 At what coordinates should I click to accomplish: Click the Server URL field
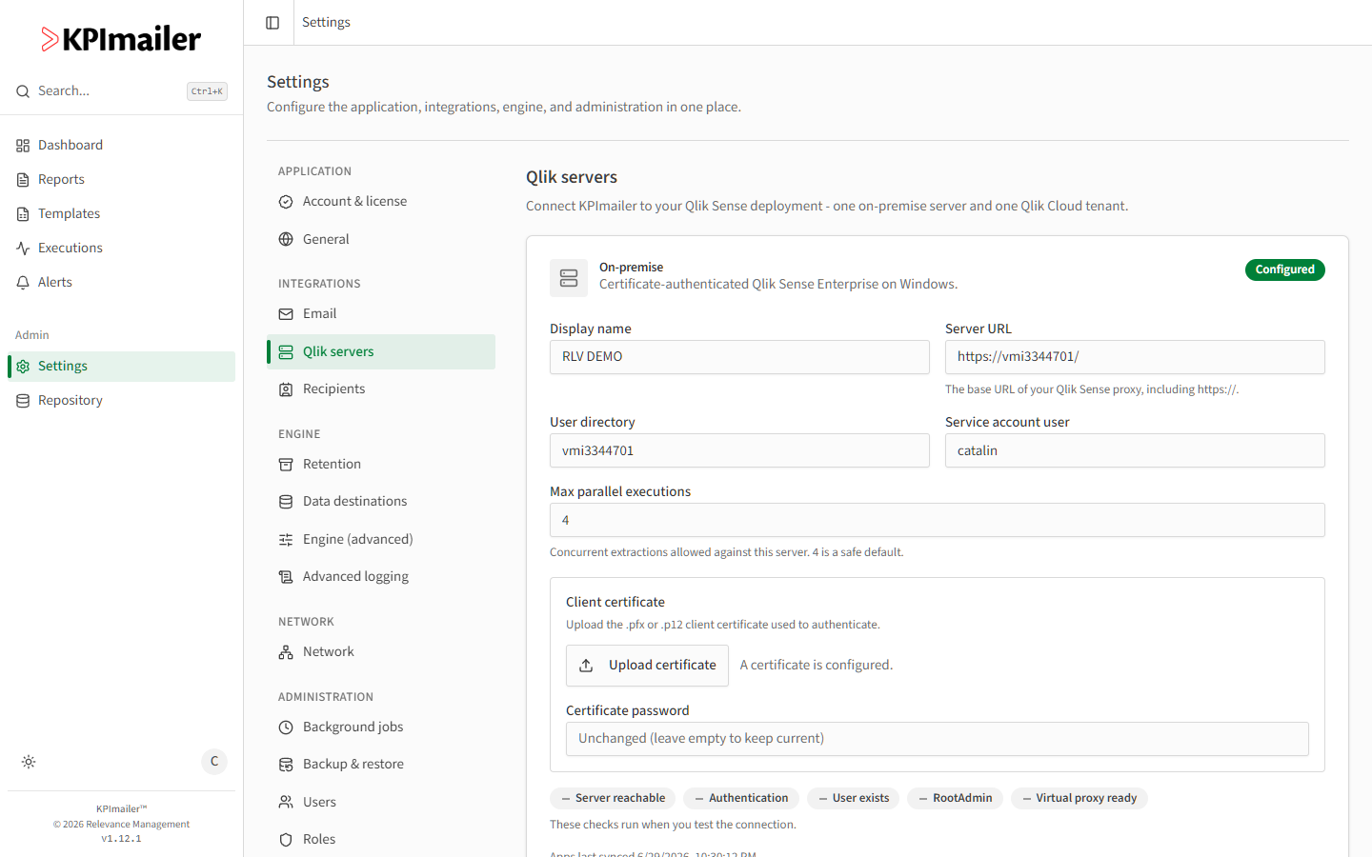tap(1135, 357)
